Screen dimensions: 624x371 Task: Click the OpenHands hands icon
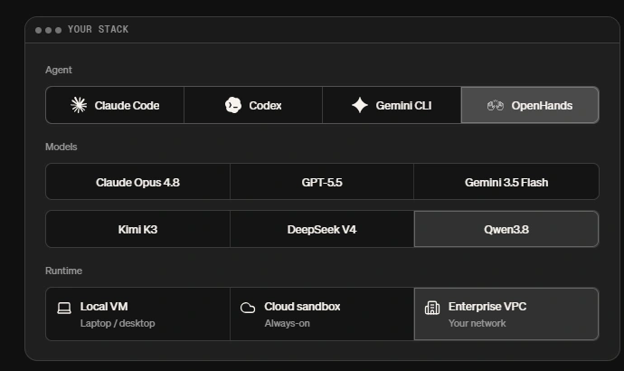click(496, 106)
